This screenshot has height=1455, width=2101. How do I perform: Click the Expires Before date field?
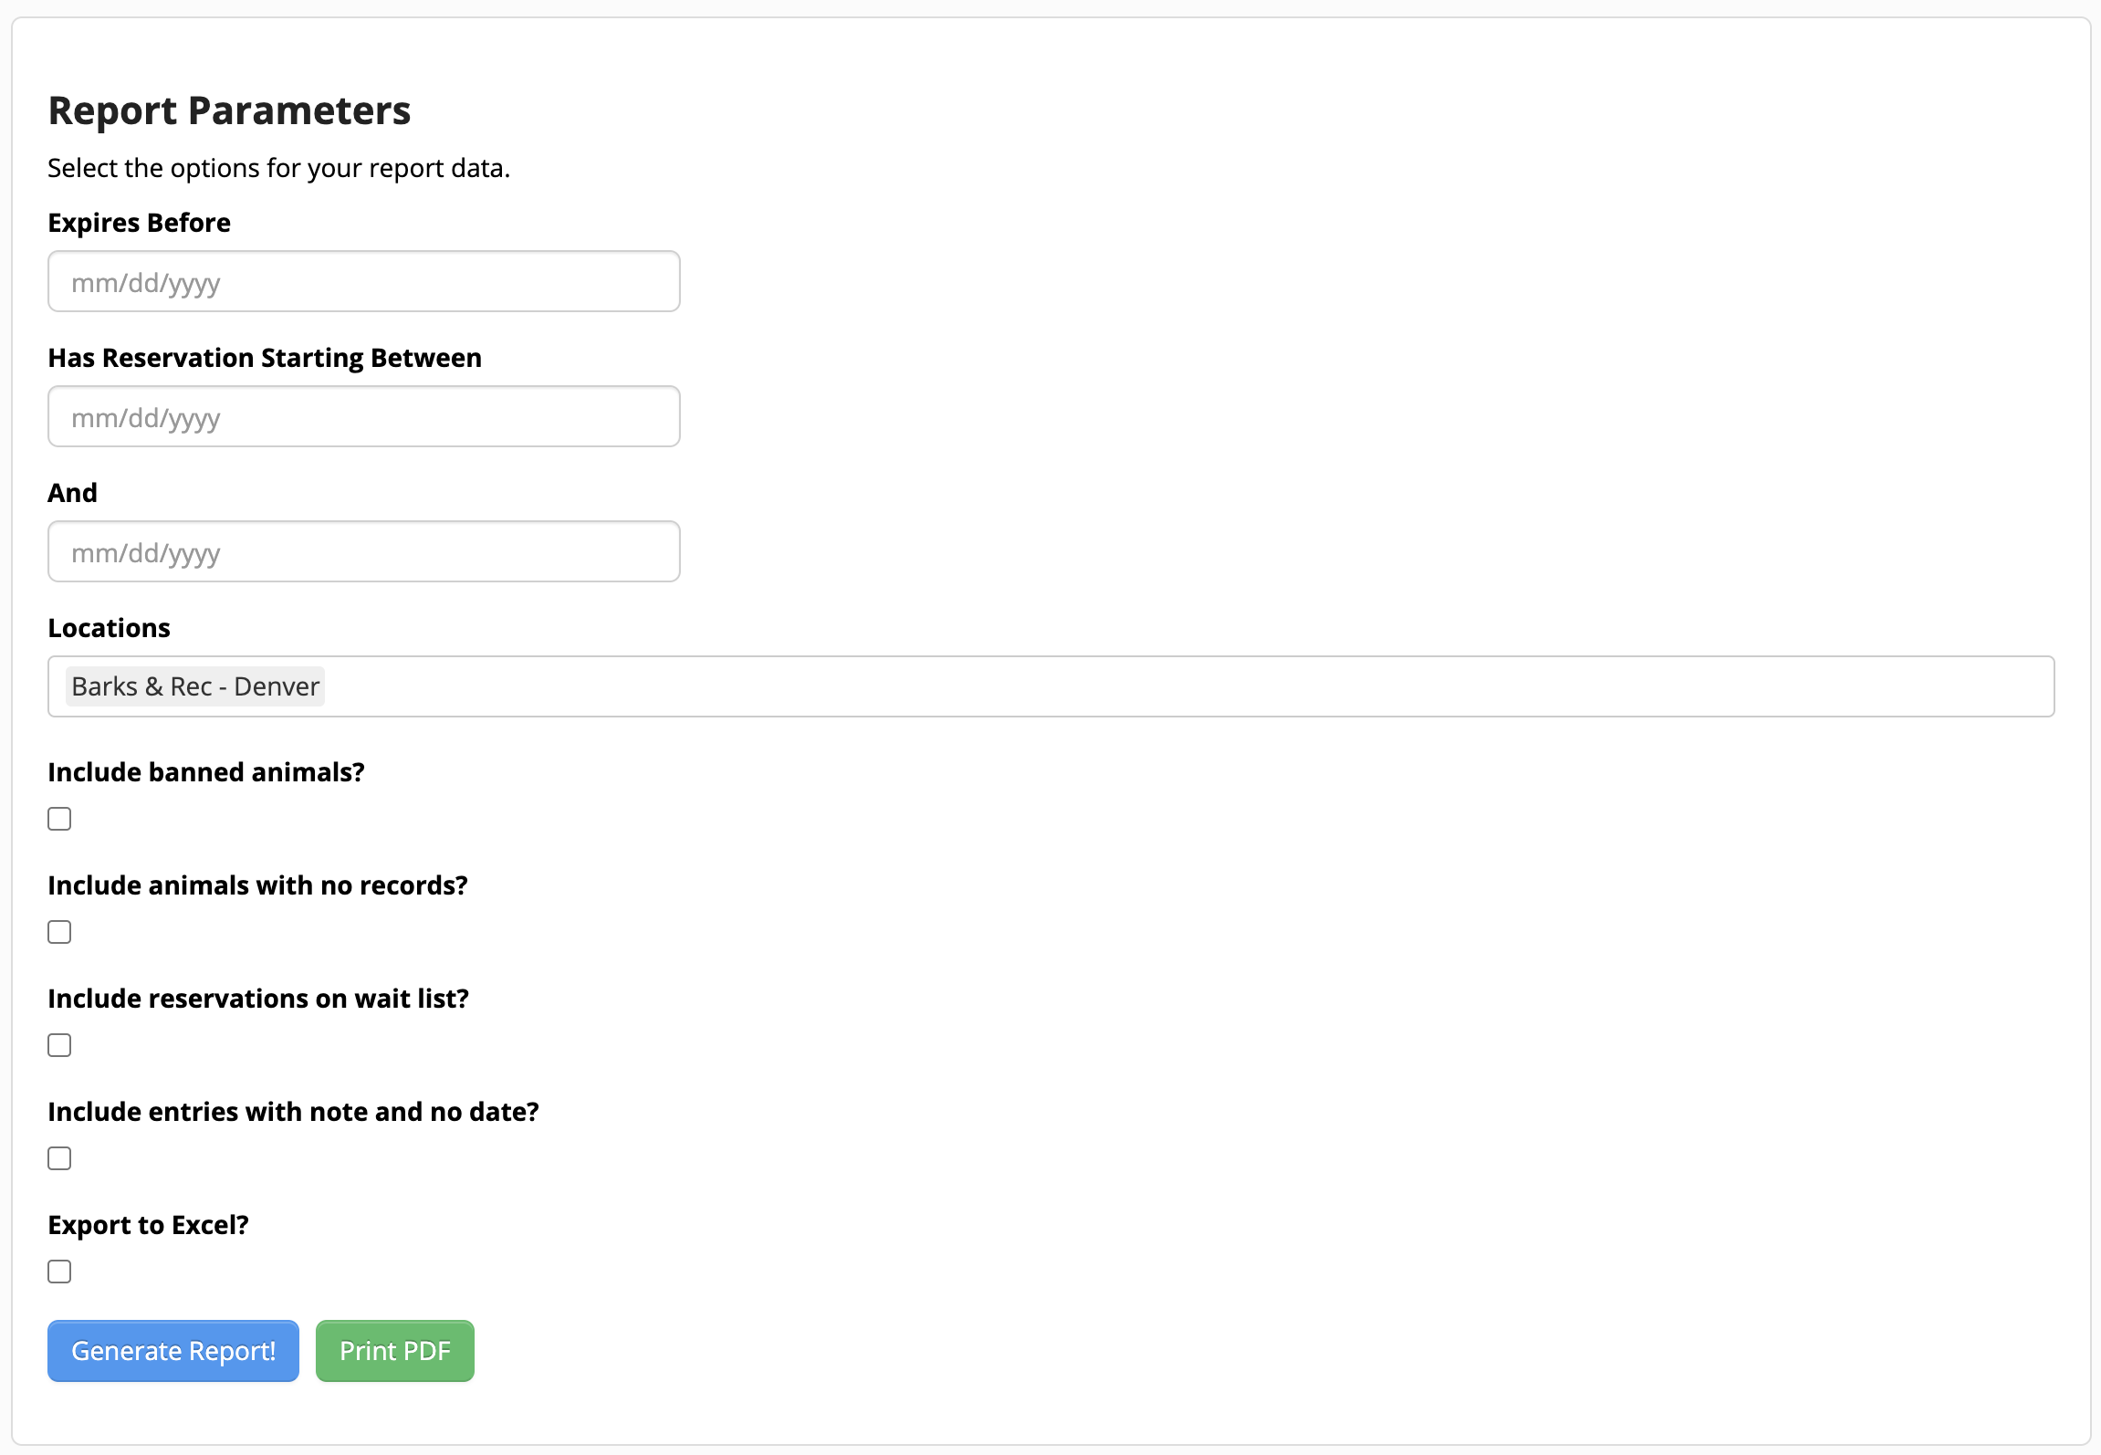click(363, 281)
